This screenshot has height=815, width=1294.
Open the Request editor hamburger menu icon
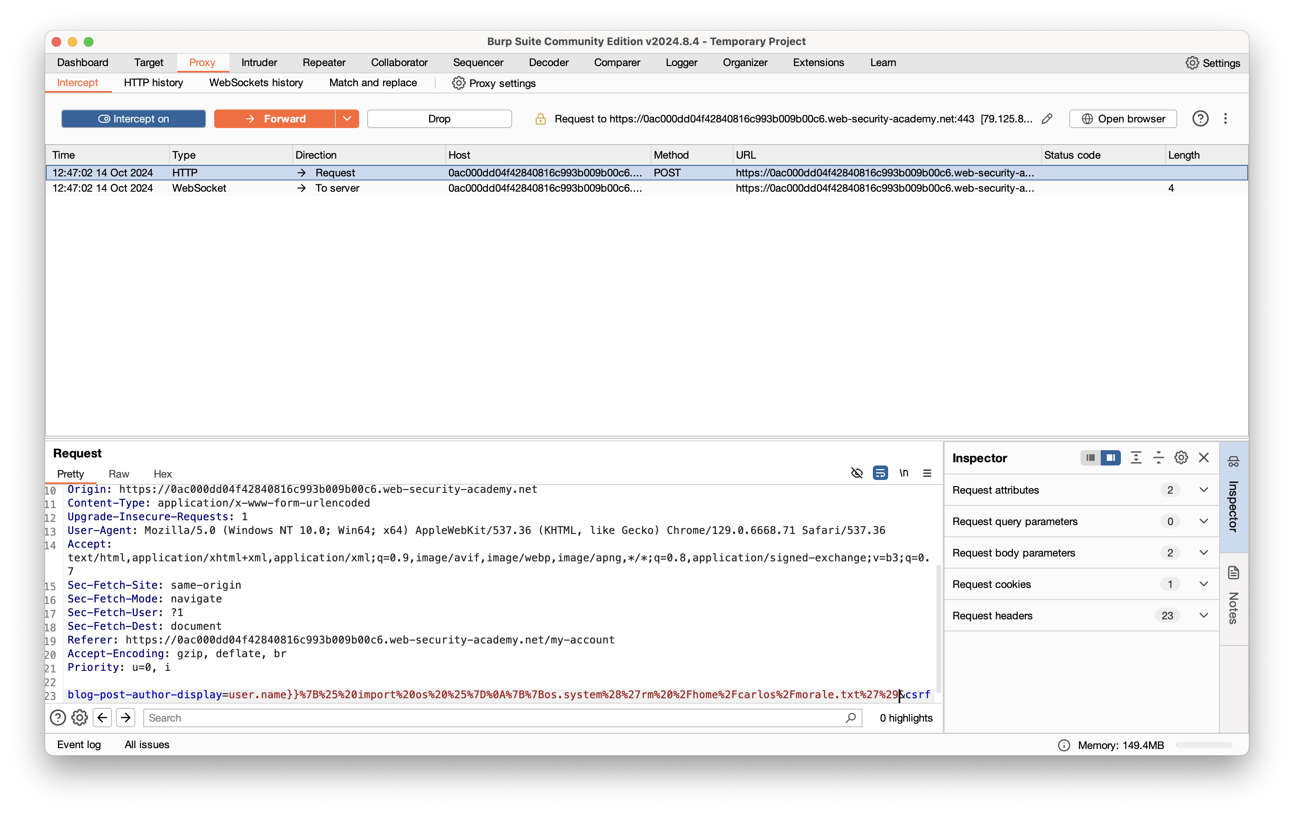point(927,473)
